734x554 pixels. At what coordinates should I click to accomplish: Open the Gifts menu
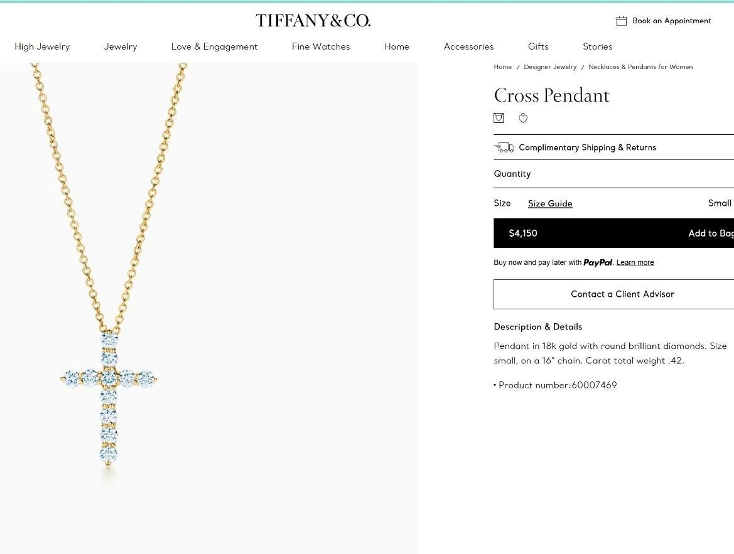coord(538,46)
